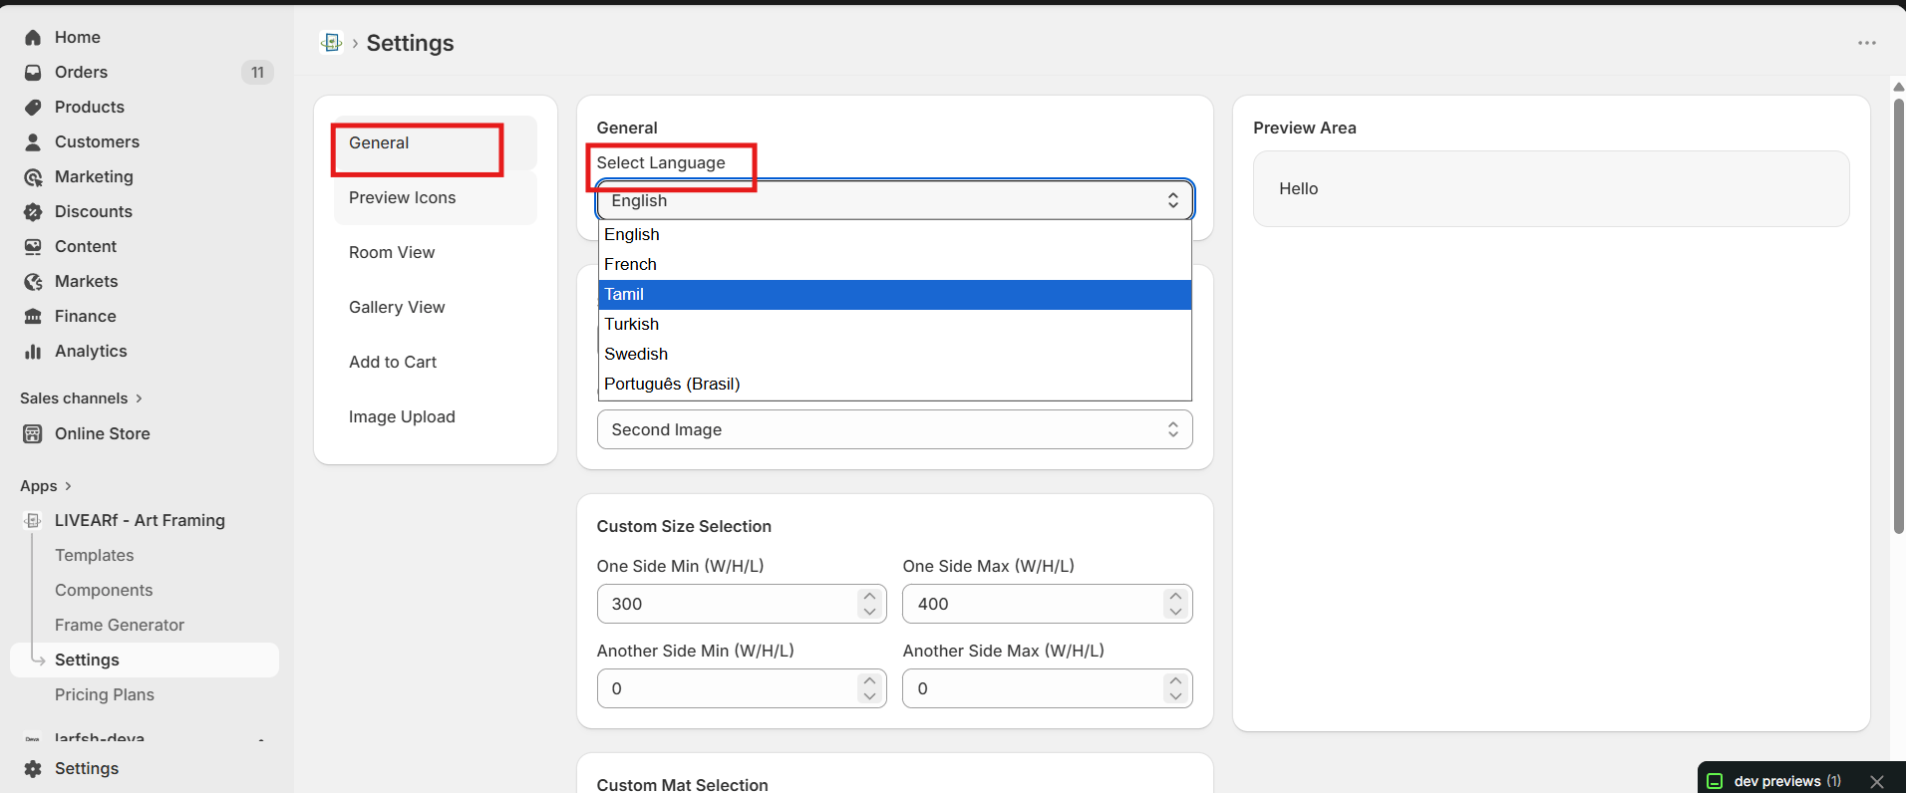Decrease the One Side Max value
Viewport: 1906px width, 793px height.
(x=1175, y=612)
